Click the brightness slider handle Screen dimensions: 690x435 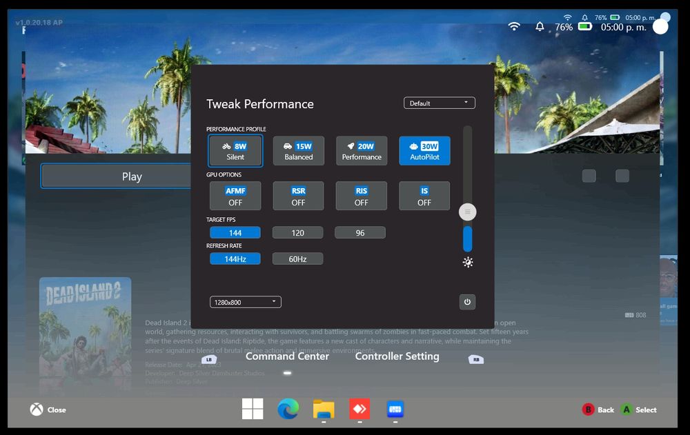pos(467,212)
